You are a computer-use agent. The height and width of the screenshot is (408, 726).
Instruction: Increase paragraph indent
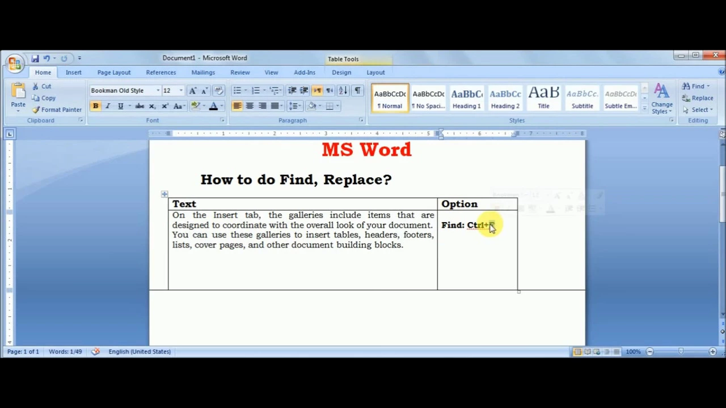coord(304,91)
